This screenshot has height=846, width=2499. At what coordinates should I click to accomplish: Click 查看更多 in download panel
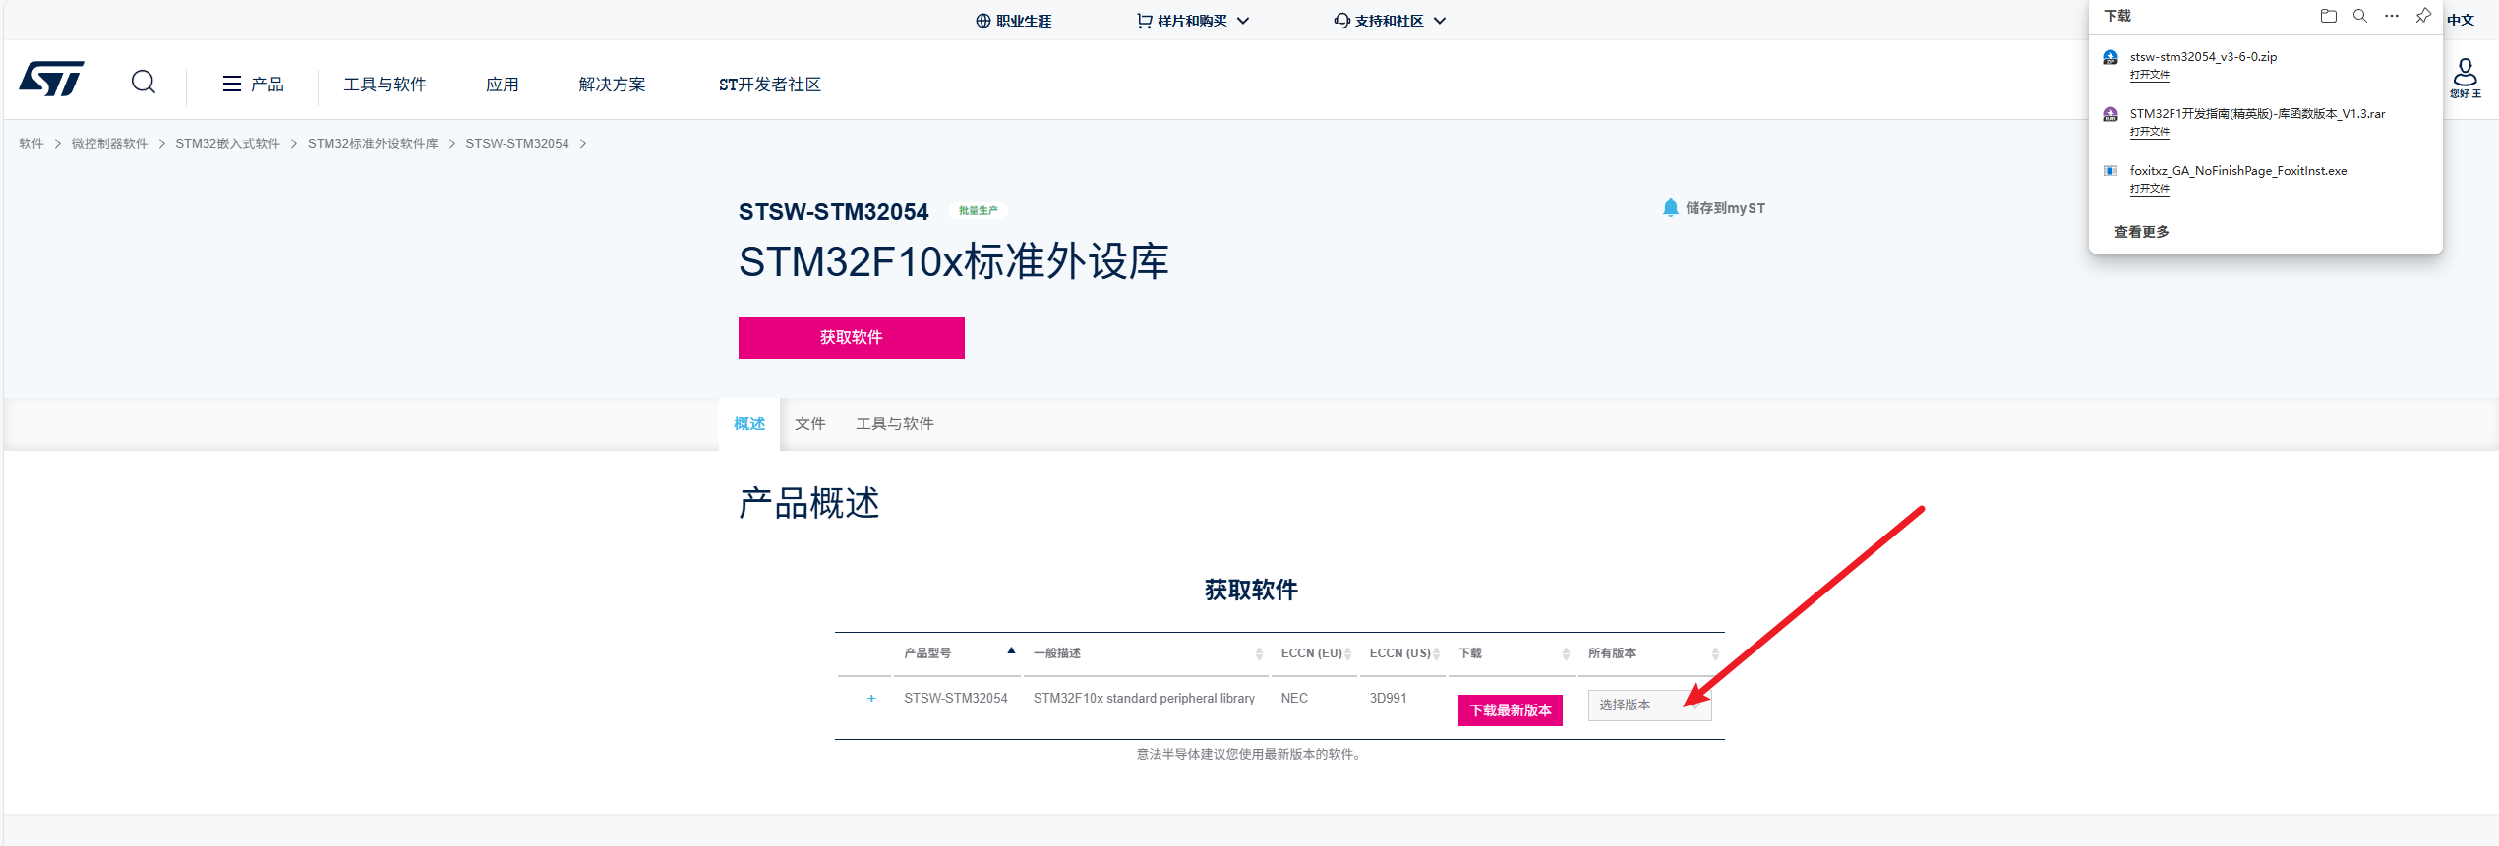point(2142,232)
